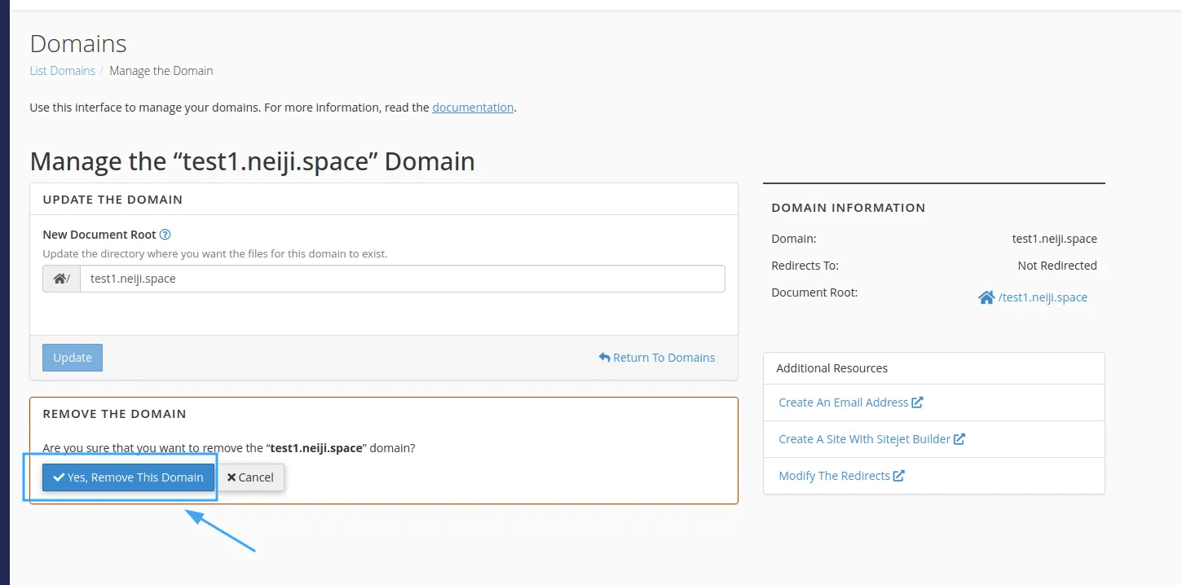Follow the Return To Domains link

664,357
